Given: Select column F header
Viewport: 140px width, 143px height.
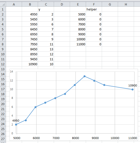Looking at the screenshot, I should click(x=94, y=4).
